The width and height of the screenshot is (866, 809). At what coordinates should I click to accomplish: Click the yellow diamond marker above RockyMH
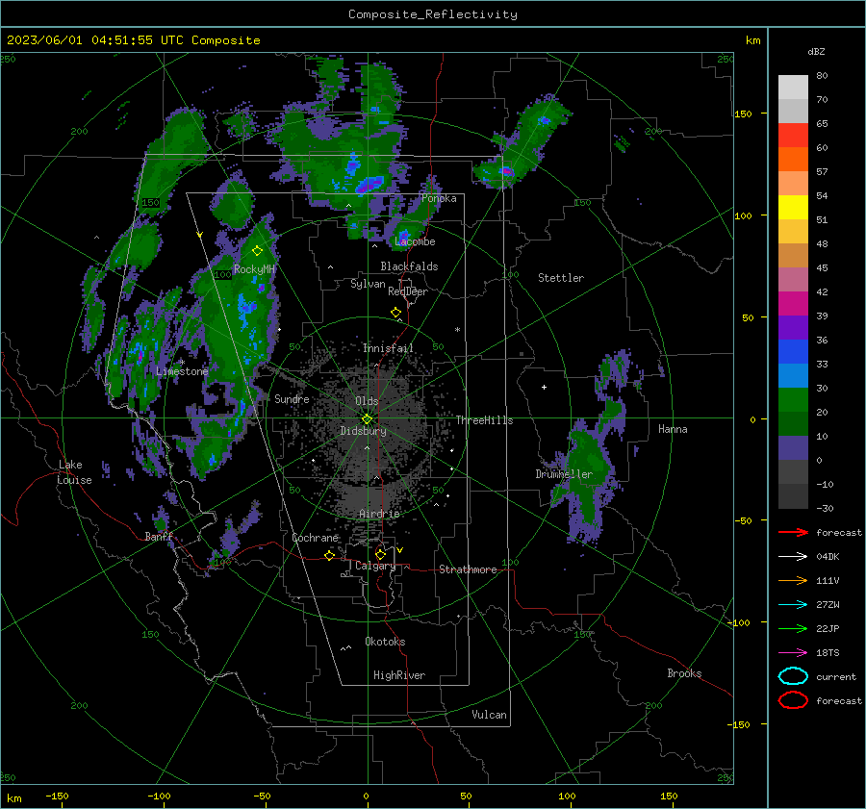[257, 251]
